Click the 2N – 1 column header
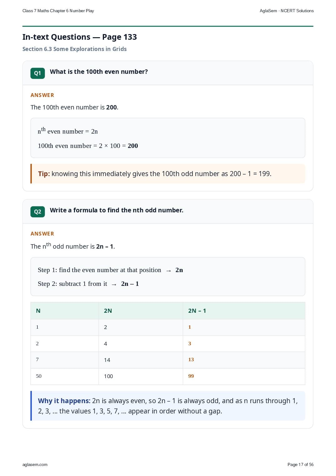 pos(244,311)
